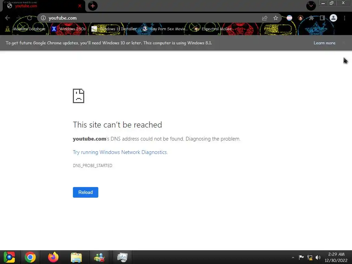View site information icon in address bar
This screenshot has width=352, height=264.
coord(43,18)
